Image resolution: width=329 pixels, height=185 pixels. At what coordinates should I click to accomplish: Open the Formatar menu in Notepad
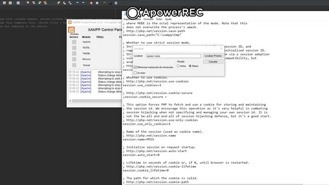149,19
